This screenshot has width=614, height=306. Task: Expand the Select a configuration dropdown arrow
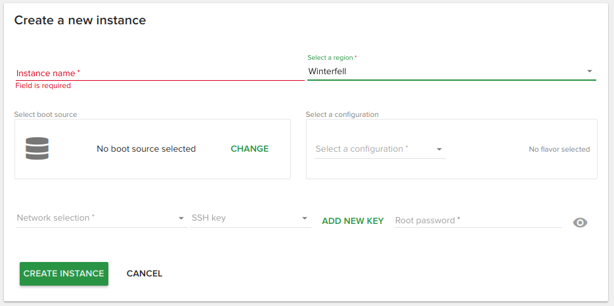pyautogui.click(x=439, y=149)
